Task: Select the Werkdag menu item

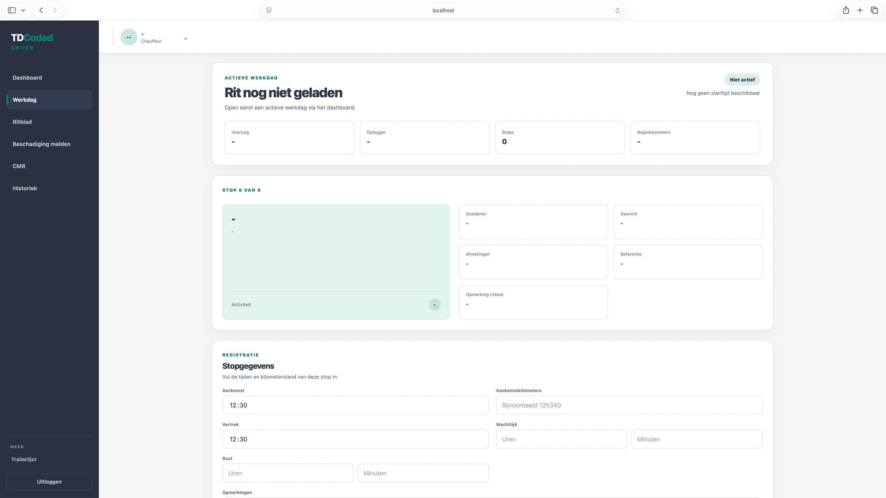Action: (49, 100)
